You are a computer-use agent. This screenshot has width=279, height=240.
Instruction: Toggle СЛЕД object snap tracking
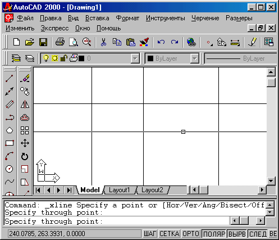[x=258, y=234]
